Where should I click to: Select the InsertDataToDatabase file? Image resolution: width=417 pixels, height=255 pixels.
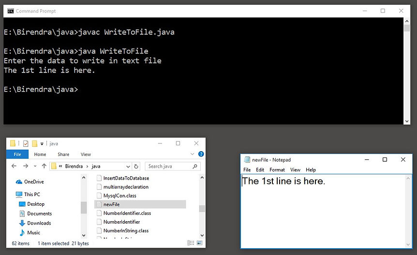click(x=126, y=178)
